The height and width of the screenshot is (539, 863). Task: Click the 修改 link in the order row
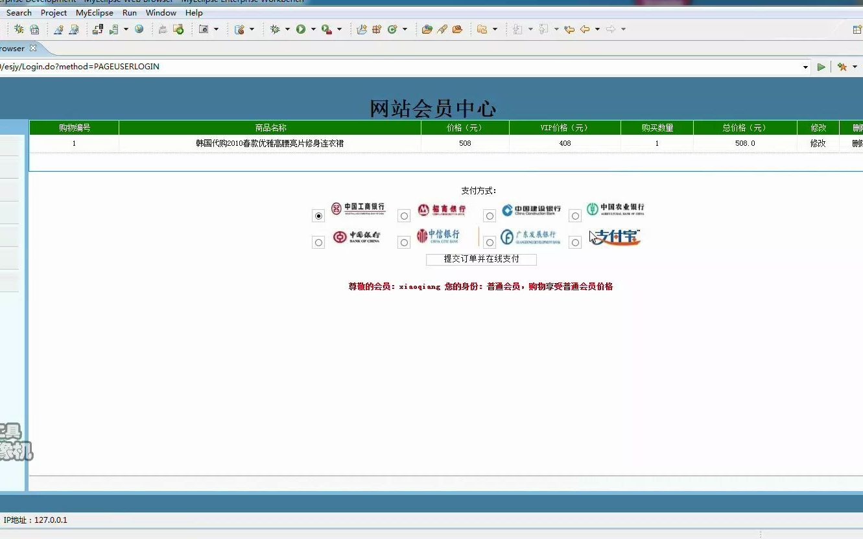[818, 143]
